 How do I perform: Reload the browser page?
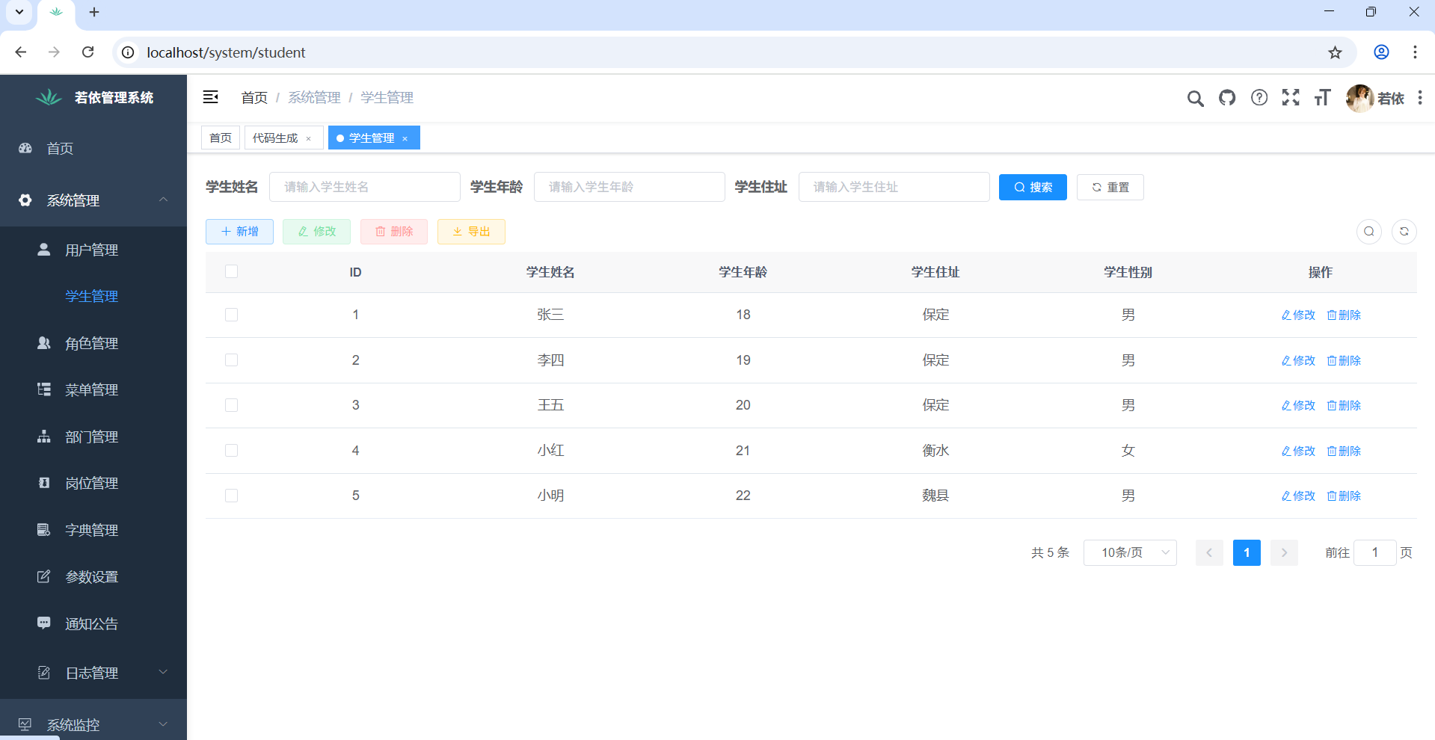(88, 52)
